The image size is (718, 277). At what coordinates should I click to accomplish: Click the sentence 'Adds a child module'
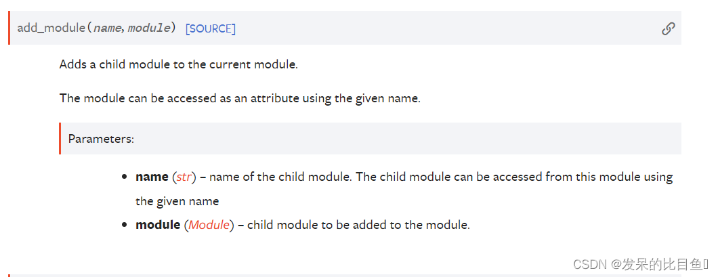pos(179,64)
